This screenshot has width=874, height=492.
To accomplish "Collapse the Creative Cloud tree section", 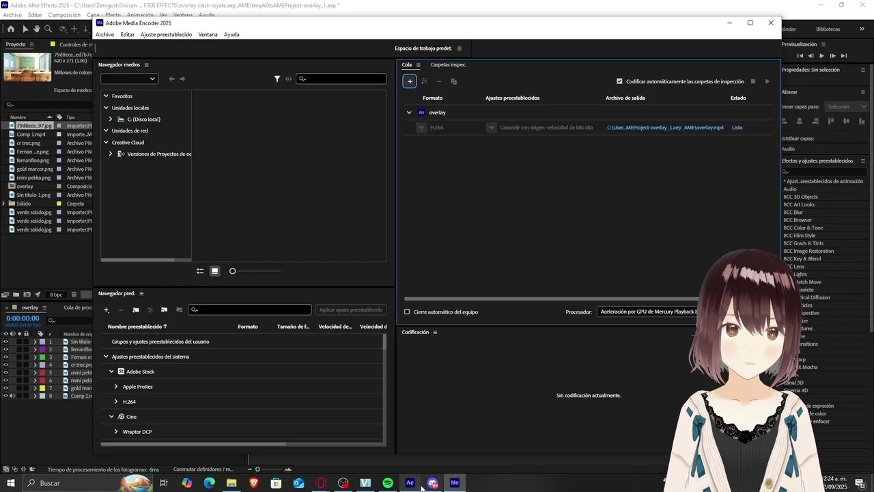I will point(106,142).
